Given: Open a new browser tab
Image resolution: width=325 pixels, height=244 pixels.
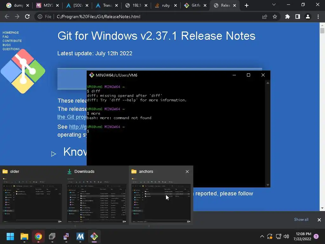Looking at the screenshot, I should (246, 5).
